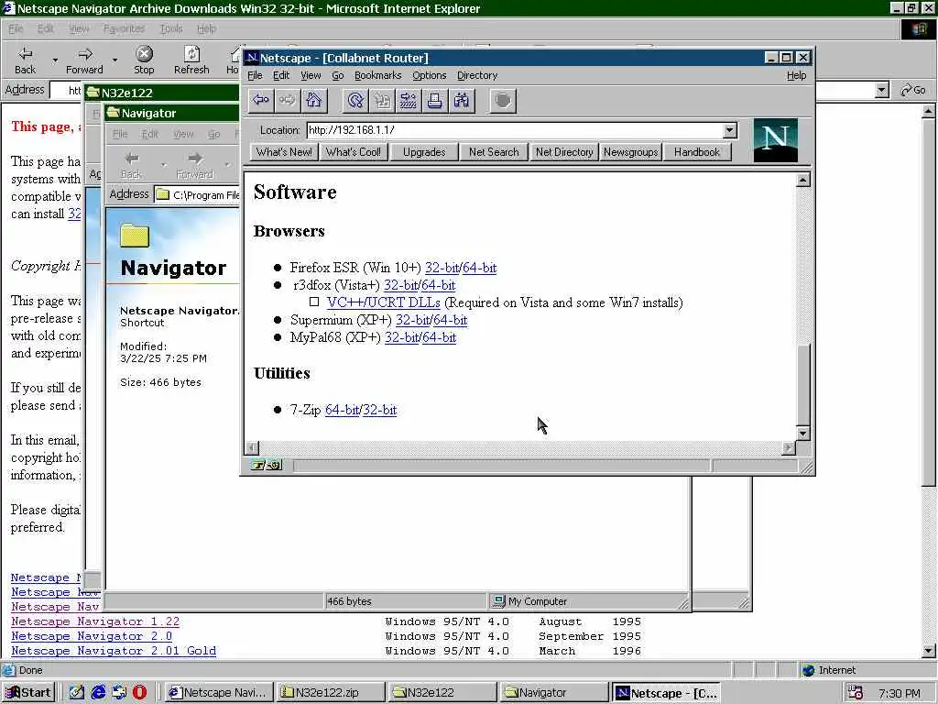Launch Opera from Quick Launch
The height and width of the screenshot is (704, 938).
(139, 693)
